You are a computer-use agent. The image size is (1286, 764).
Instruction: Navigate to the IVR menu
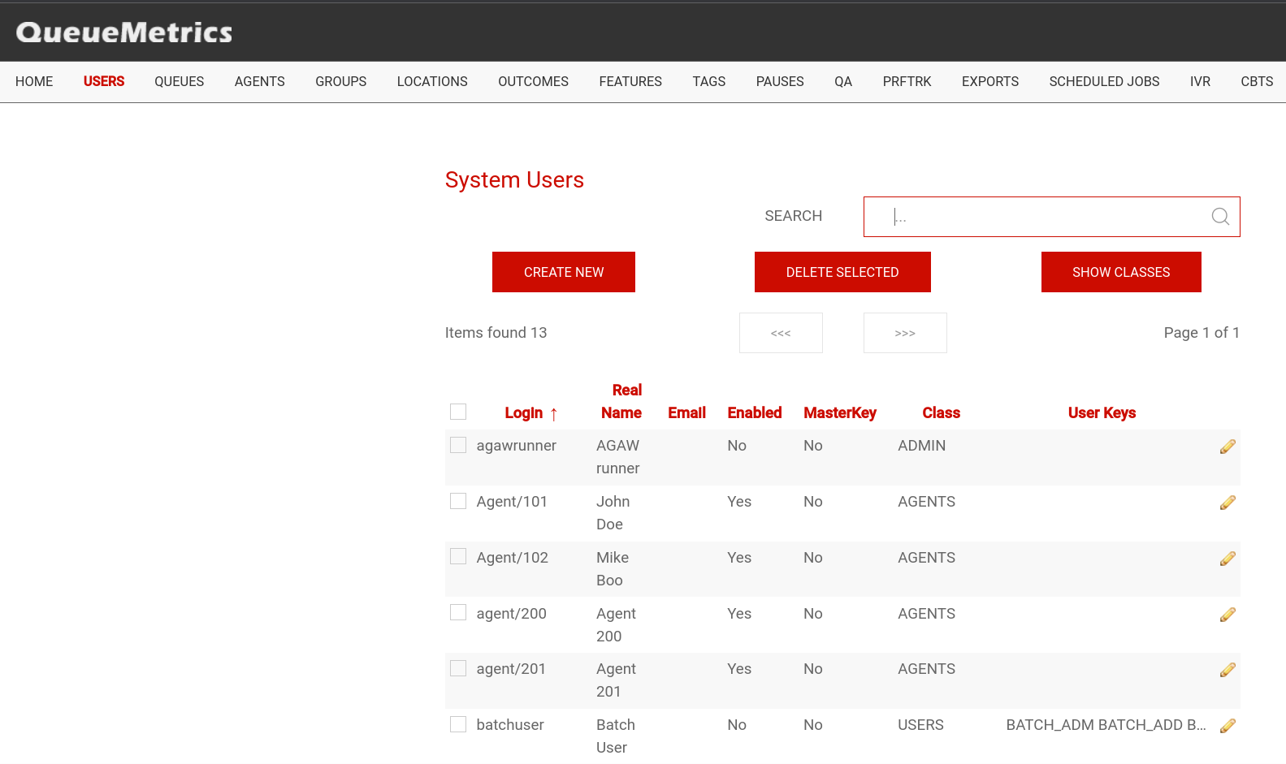(1200, 81)
